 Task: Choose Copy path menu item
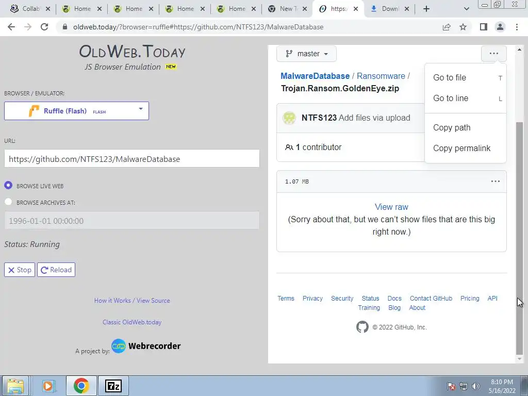coord(466,128)
